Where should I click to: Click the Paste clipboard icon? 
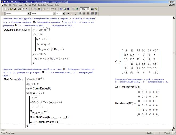(x=39, y=9)
